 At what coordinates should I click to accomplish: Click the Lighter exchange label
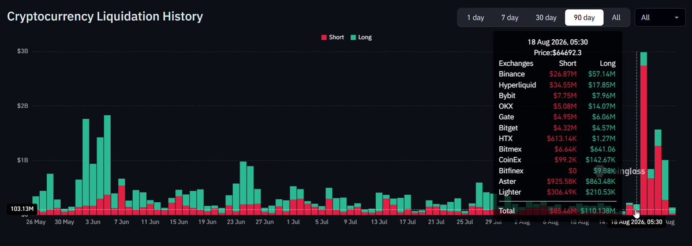(510, 192)
